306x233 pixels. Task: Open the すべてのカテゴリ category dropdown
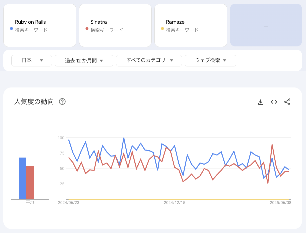[149, 60]
